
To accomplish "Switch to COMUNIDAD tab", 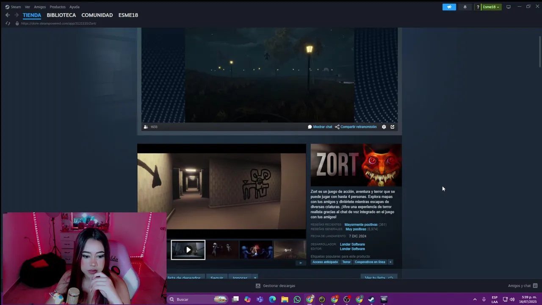I will pyautogui.click(x=97, y=15).
